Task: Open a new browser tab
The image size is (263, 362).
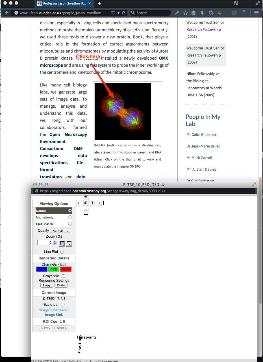Action: [x=99, y=4]
